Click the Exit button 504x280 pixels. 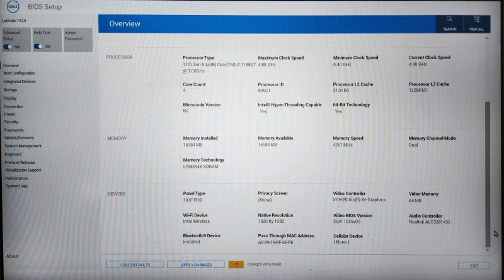474,266
